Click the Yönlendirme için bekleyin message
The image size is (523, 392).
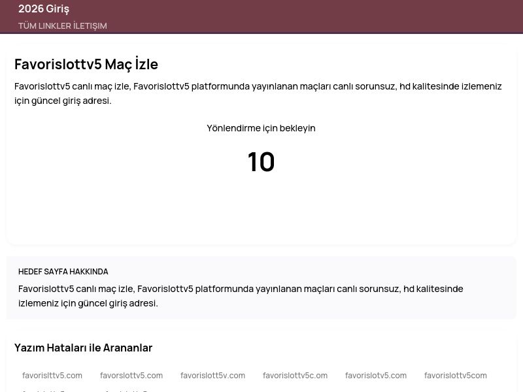tap(261, 128)
